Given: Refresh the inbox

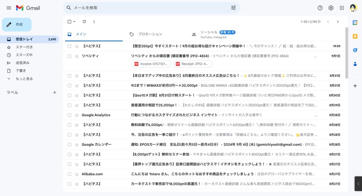Looking at the screenshot, I should [x=84, y=22].
